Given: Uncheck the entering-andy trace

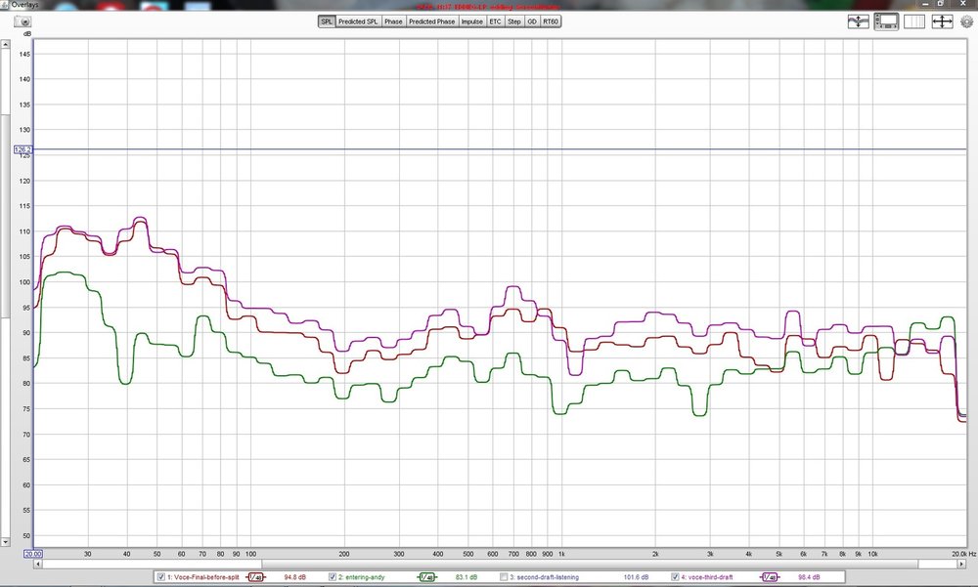Looking at the screenshot, I should click(333, 577).
